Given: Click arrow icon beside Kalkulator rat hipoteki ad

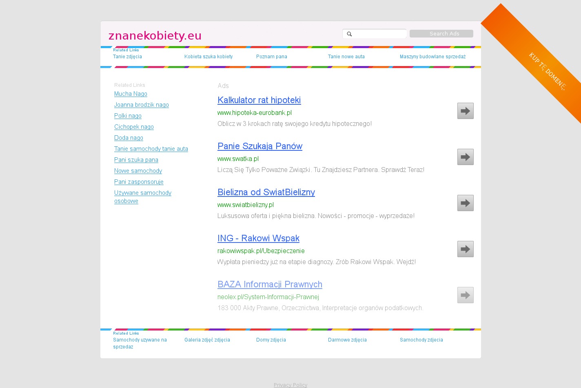Looking at the screenshot, I should 465,111.
